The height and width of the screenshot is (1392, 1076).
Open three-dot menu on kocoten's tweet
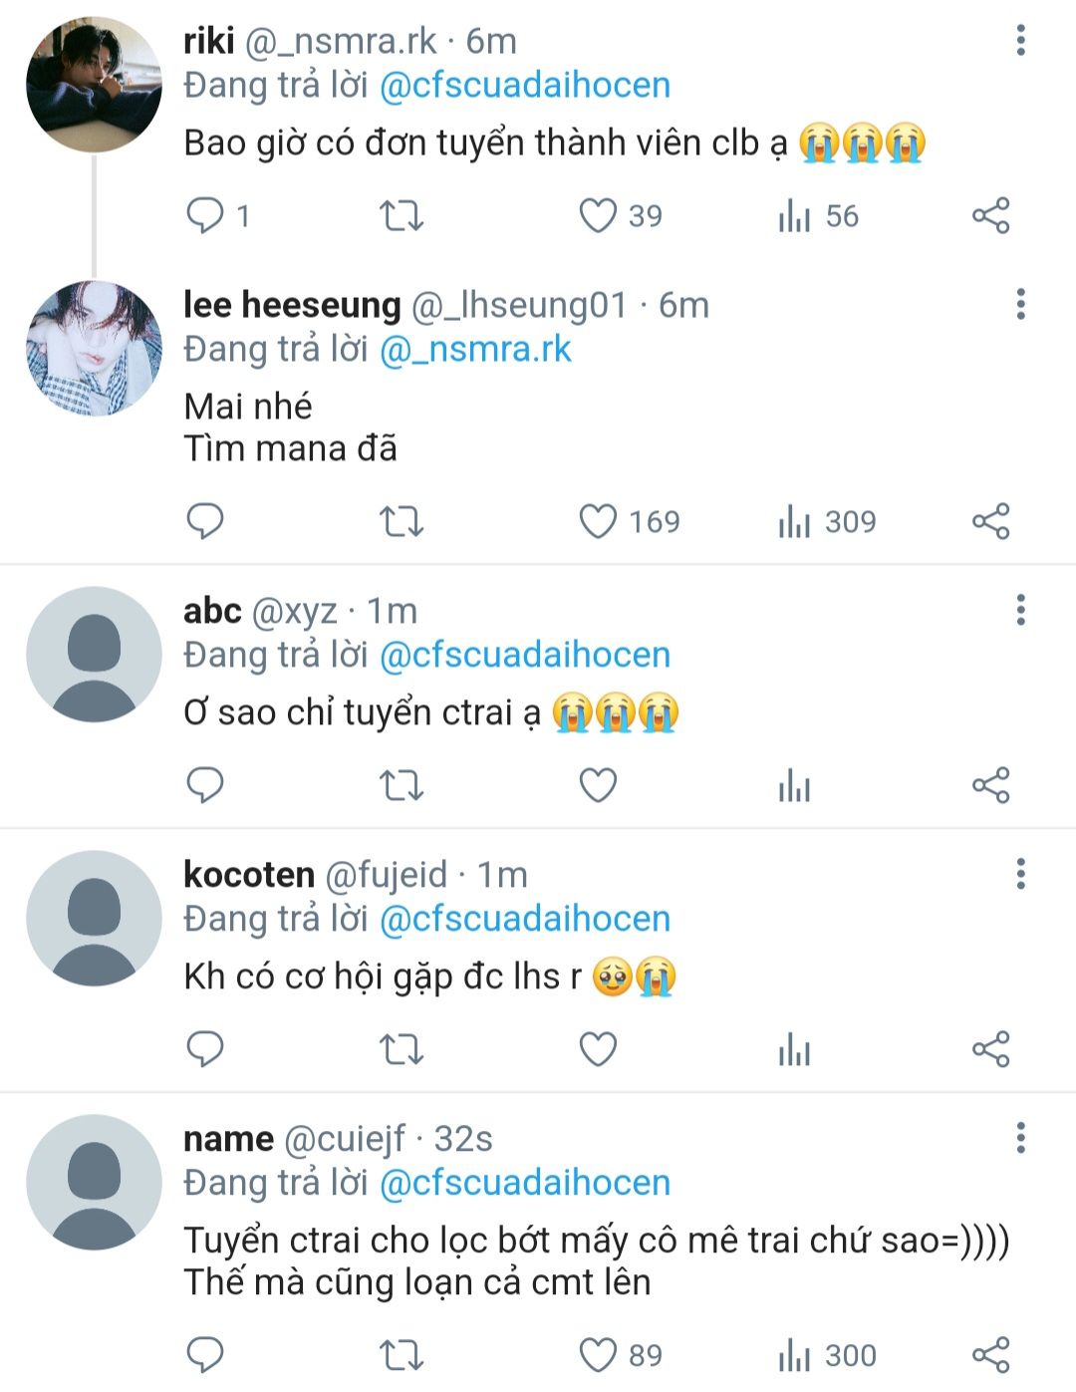click(x=1020, y=874)
